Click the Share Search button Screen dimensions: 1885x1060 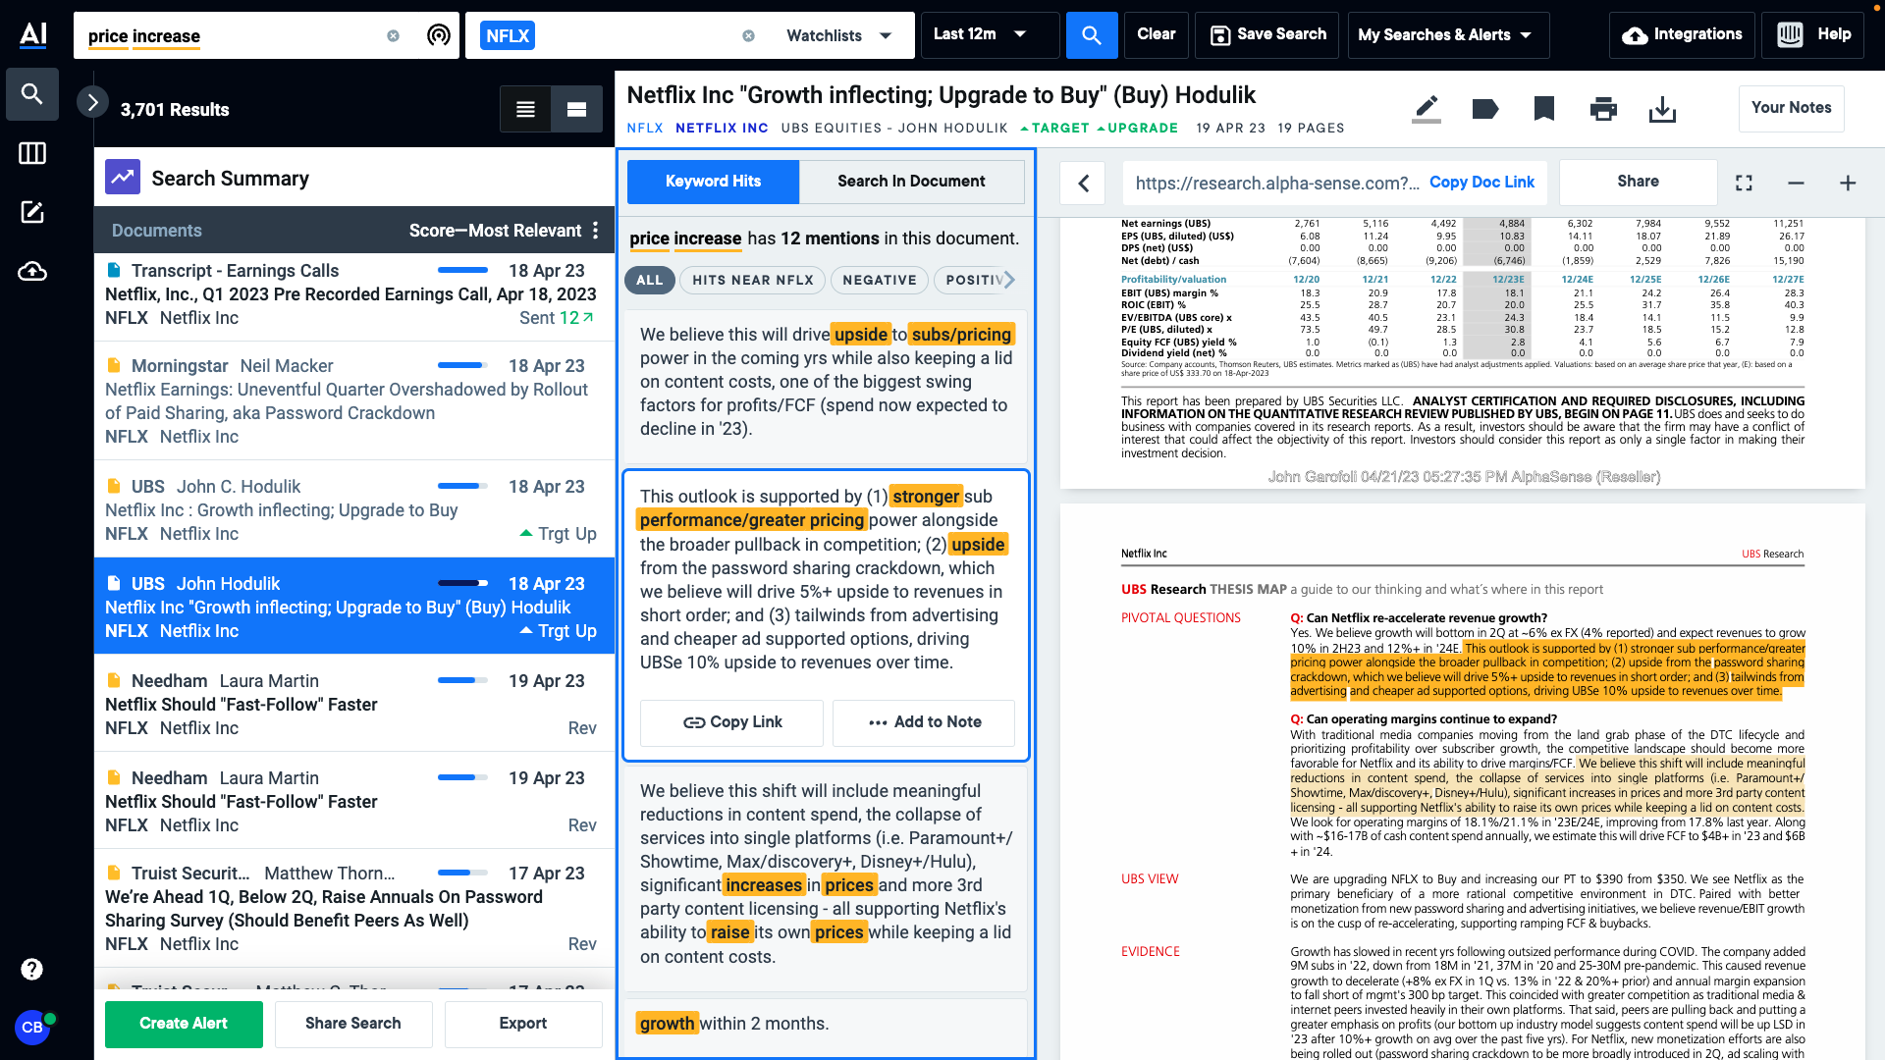[x=353, y=1024]
